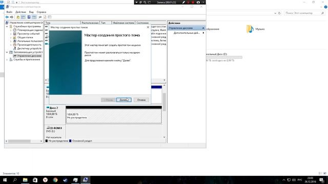Click the graphical view scrollbar up arrow
328x184 pixels.
tap(164, 85)
